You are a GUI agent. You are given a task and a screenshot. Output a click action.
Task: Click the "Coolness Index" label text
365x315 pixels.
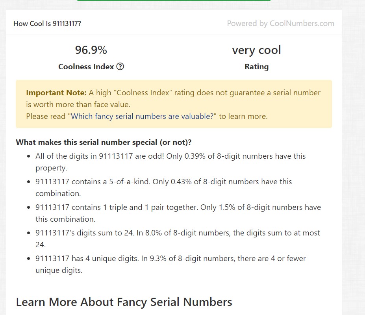86,67
